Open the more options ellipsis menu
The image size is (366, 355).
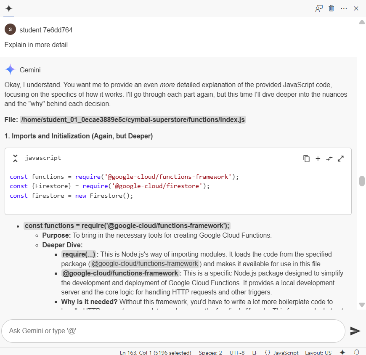click(x=344, y=9)
